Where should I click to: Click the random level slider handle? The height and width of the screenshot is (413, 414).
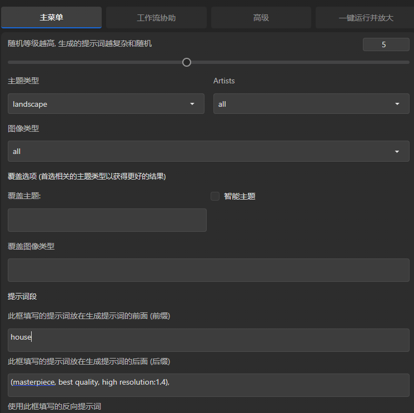click(187, 62)
